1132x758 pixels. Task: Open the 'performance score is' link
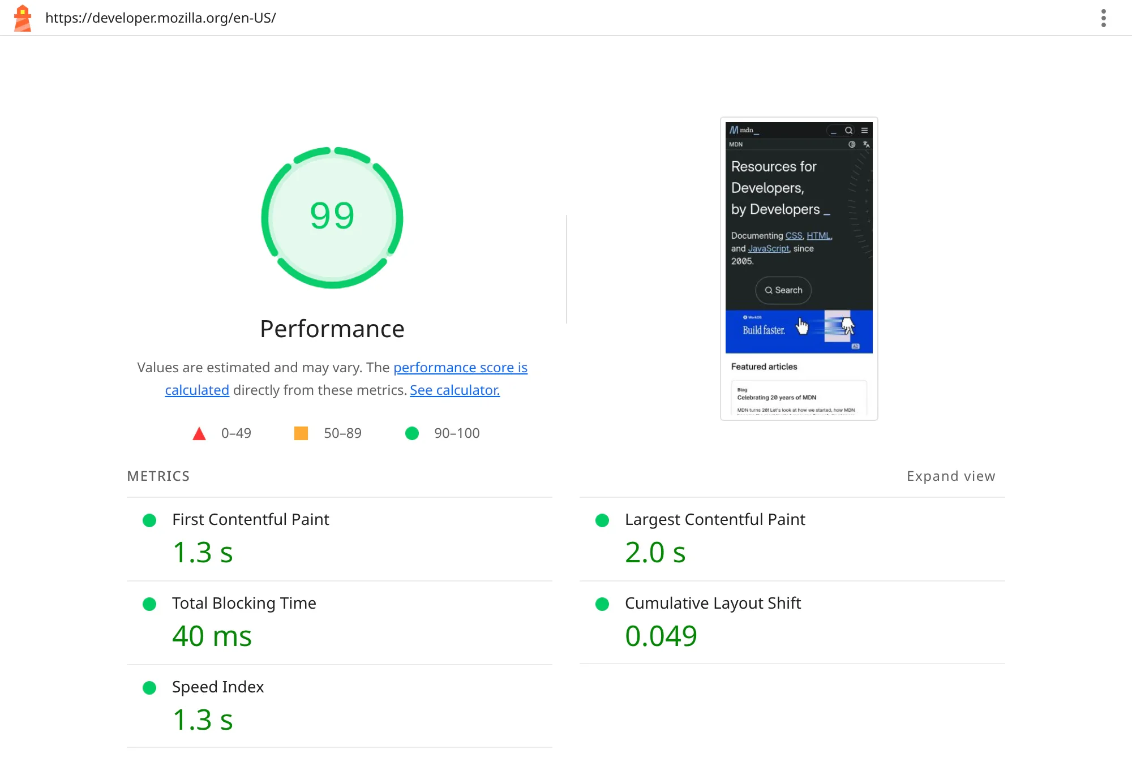click(x=460, y=368)
